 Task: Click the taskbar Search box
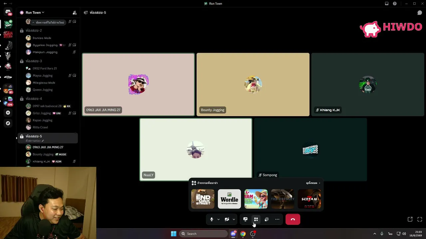(203, 234)
